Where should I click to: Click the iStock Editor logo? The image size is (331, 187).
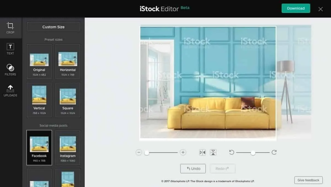pyautogui.click(x=159, y=9)
